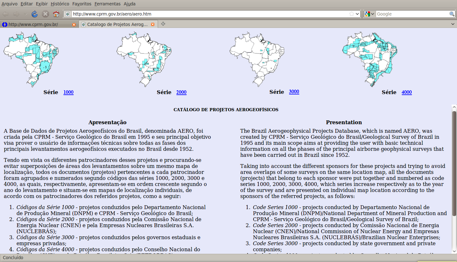Click the Apresentação heading

point(107,122)
